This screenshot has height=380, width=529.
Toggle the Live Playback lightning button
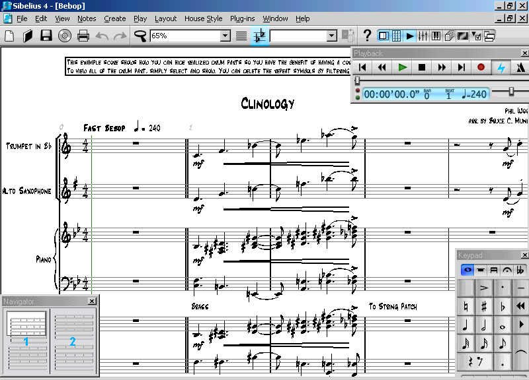(x=501, y=67)
